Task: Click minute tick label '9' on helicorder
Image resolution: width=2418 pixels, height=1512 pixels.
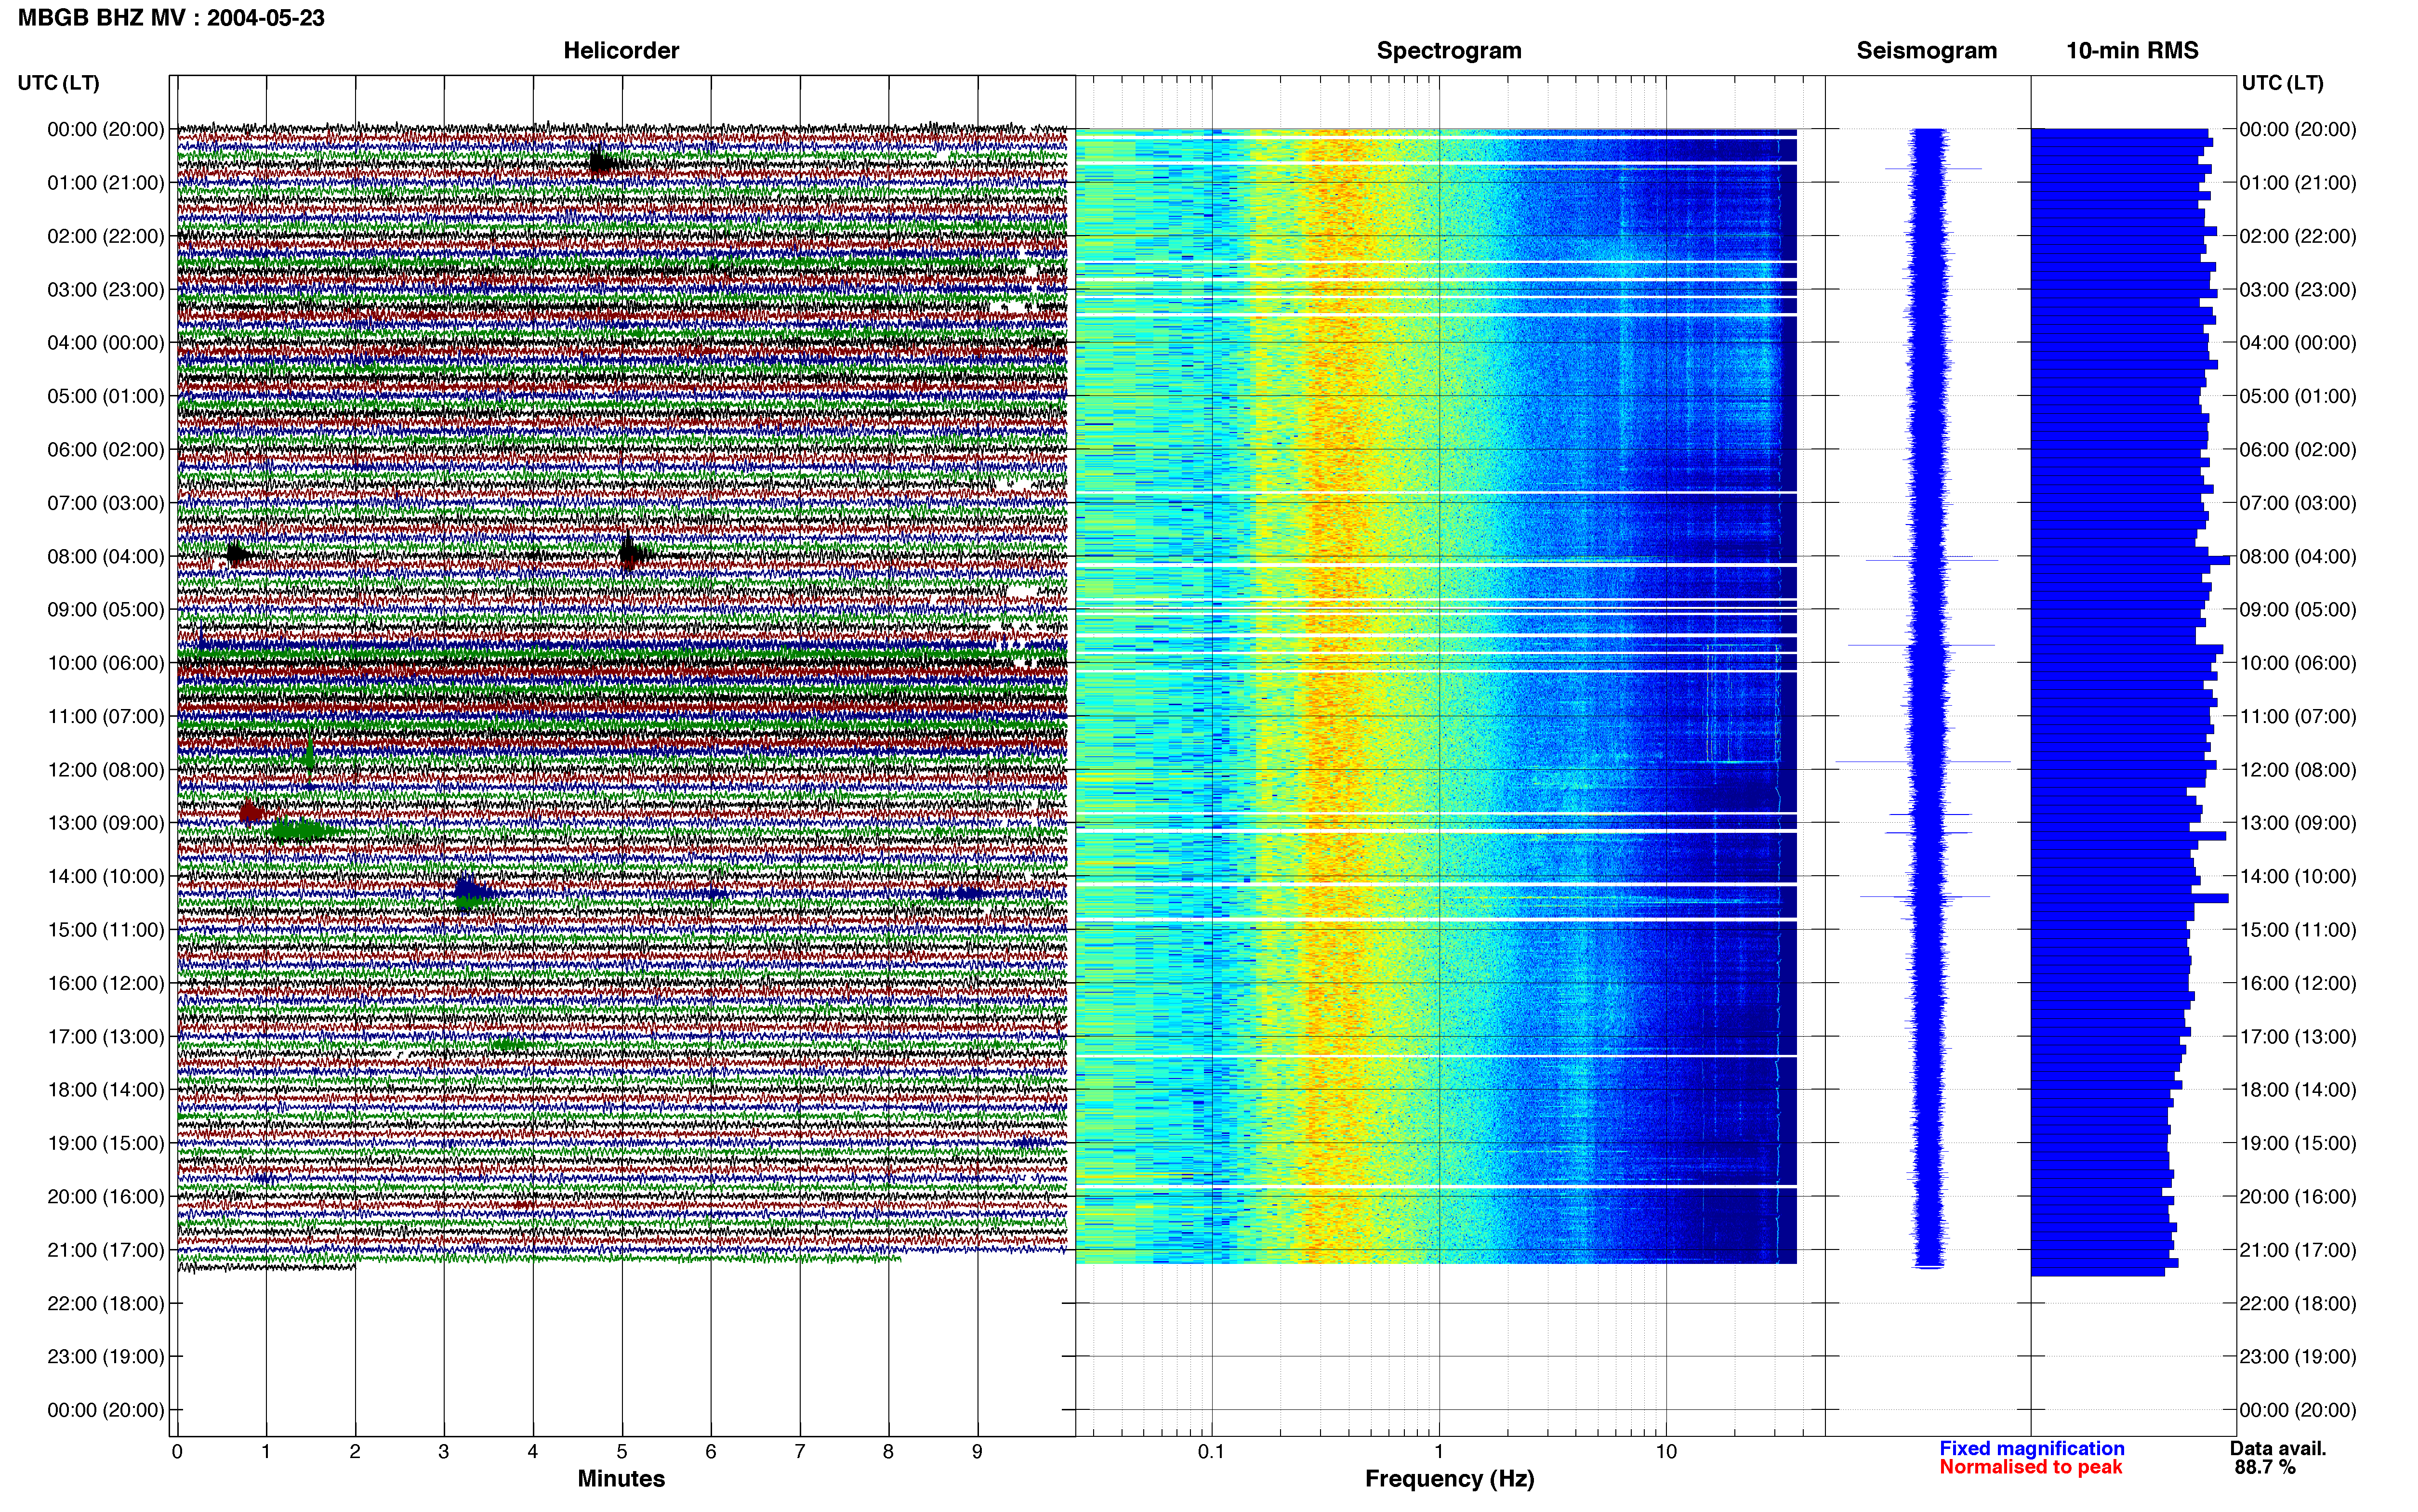Action: click(978, 1451)
